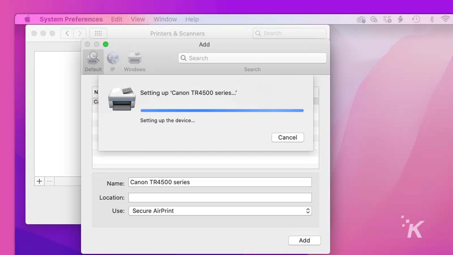Click the Creative Cloud menu bar icon
Screen dimensions: 453x255
[361, 20]
